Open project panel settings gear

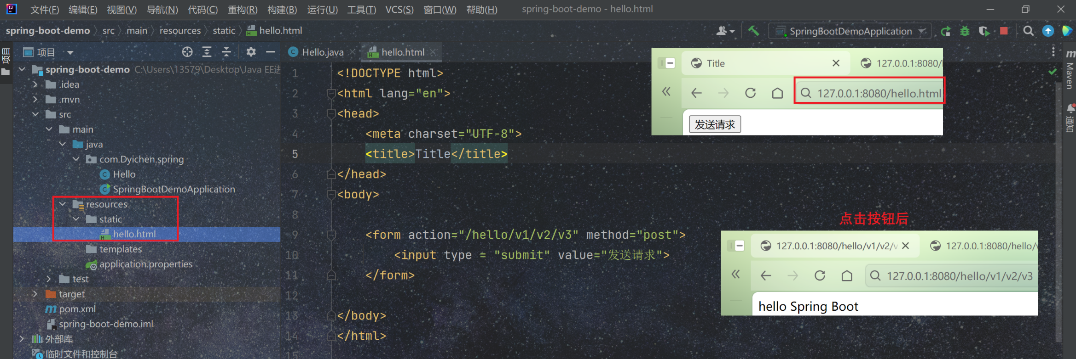251,52
